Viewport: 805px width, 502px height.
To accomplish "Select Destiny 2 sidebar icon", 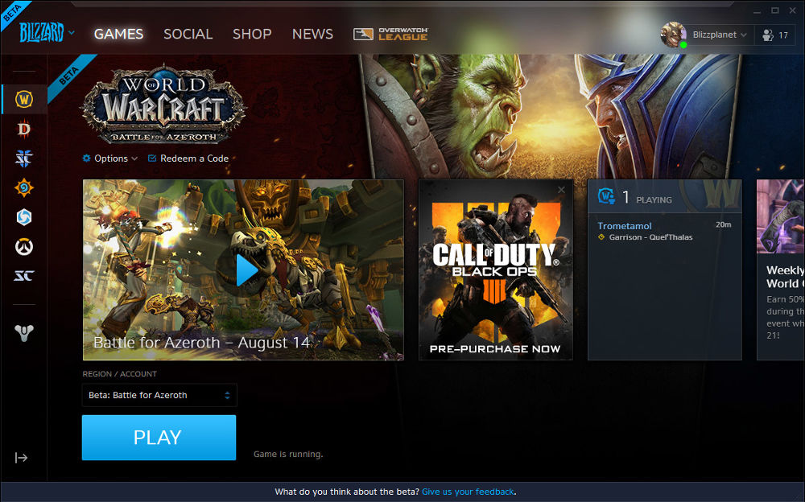I will pyautogui.click(x=24, y=332).
